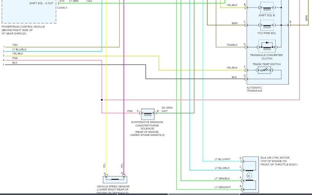Click the 'YEL/BLK' label on line 3
This screenshot has height=195, width=312.
(x=17, y=54)
